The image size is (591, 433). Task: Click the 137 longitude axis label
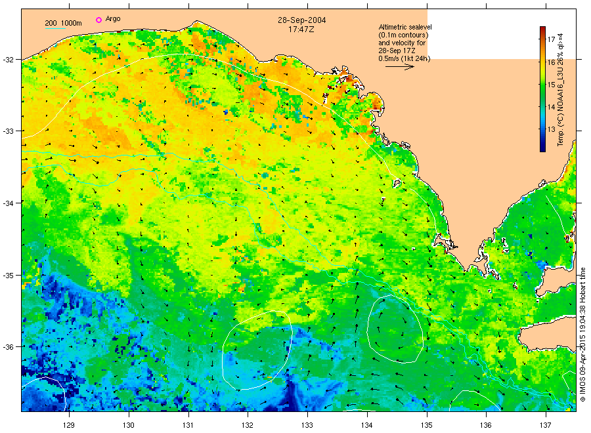point(546,425)
